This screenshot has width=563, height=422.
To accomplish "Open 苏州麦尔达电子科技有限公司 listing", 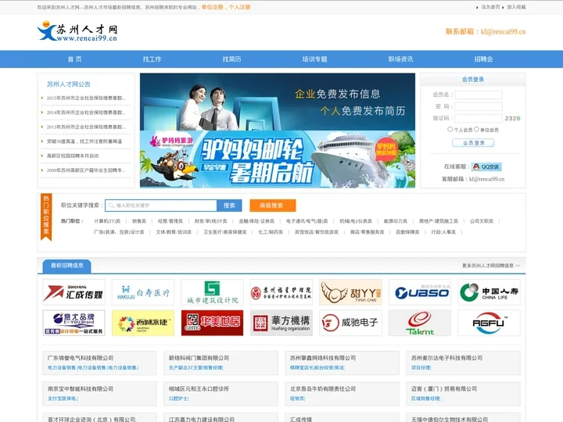I will click(x=446, y=358).
